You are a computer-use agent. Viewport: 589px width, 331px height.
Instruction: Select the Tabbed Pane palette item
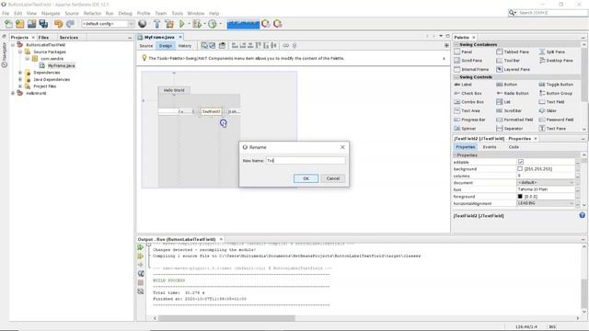(513, 51)
